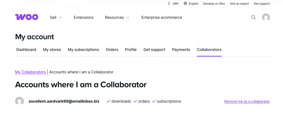Go to the Payments tab
The width and height of the screenshot is (283, 117).
[x=181, y=50]
